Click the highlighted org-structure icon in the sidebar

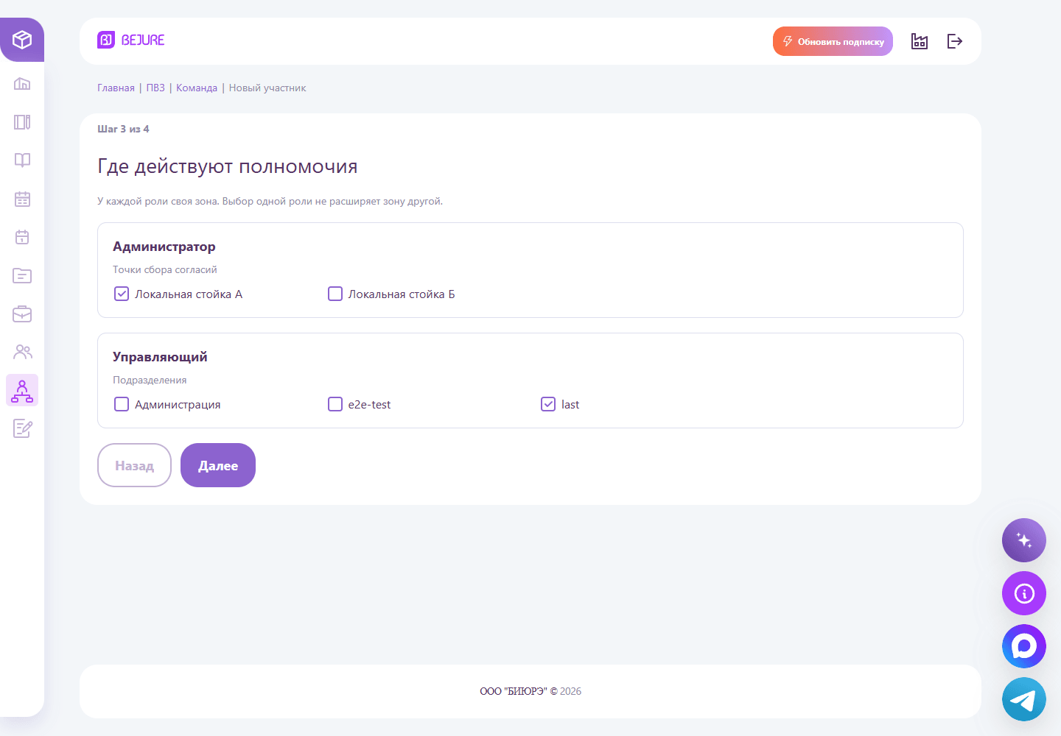pos(22,390)
